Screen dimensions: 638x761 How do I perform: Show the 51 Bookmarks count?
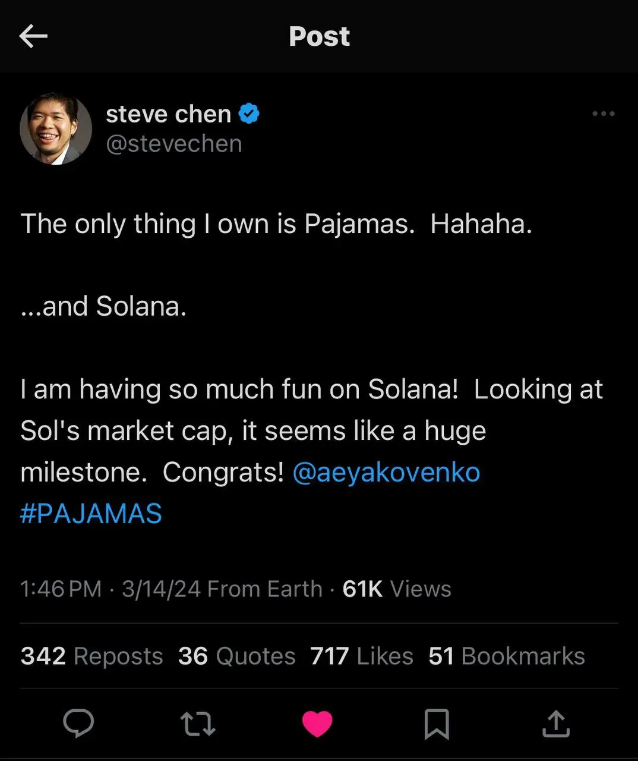point(506,656)
